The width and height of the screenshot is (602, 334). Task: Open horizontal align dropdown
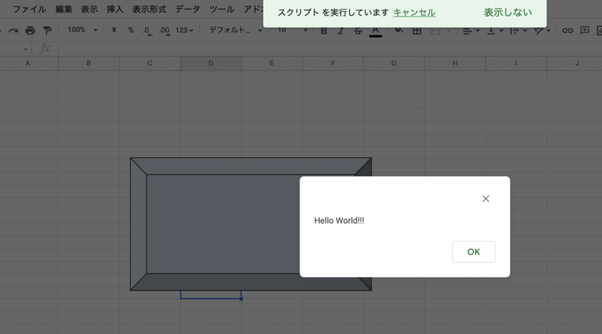[x=471, y=31]
